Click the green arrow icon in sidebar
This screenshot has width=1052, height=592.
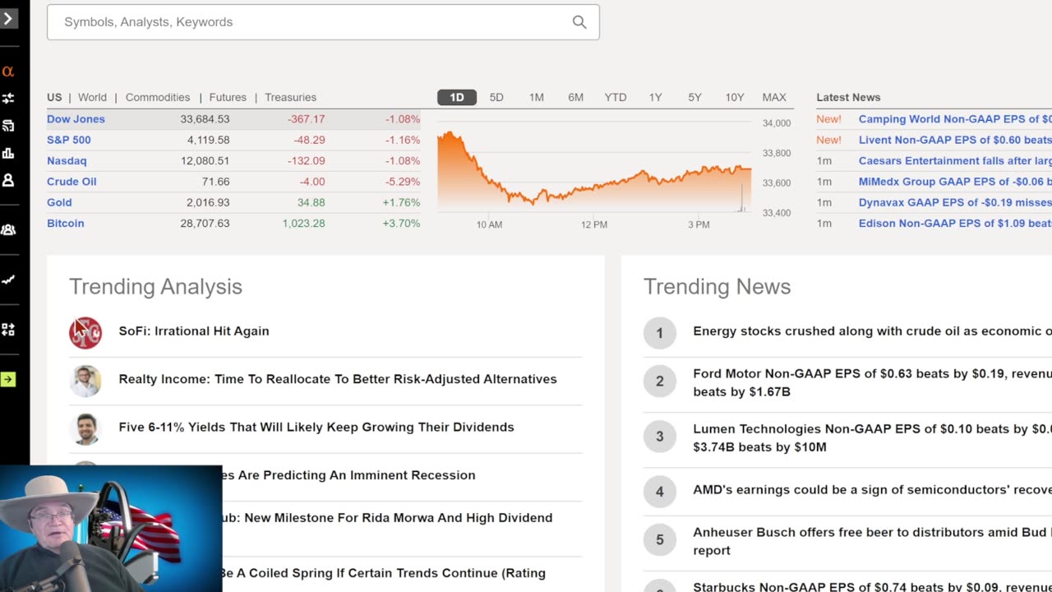(x=8, y=379)
